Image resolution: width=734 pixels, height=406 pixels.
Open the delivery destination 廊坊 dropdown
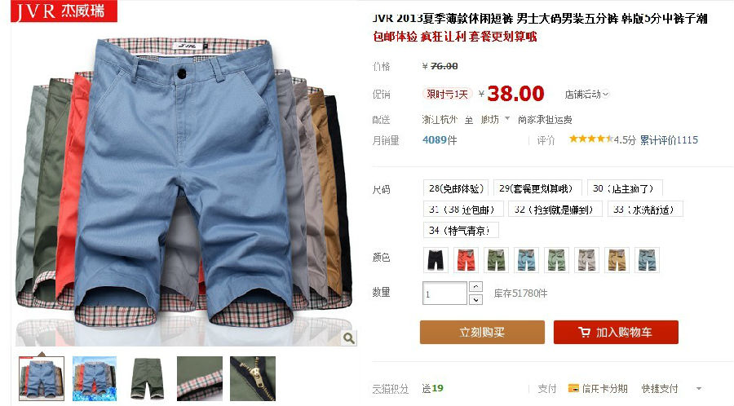494,119
